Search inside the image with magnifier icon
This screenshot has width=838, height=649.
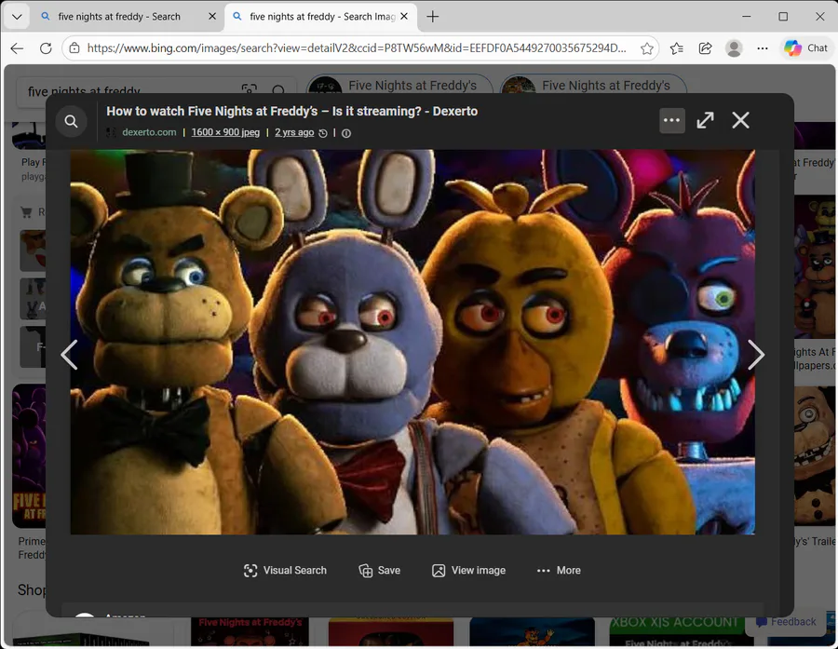click(71, 121)
